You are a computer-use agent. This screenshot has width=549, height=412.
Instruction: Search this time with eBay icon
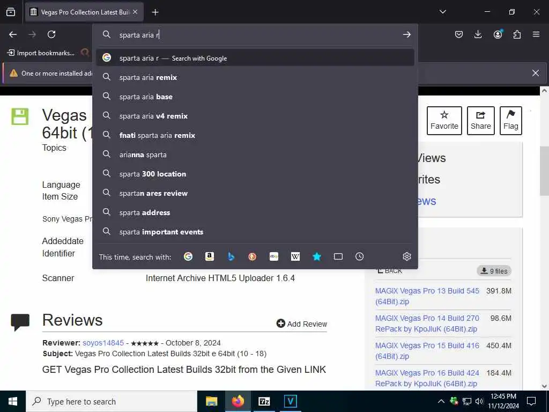tap(274, 257)
